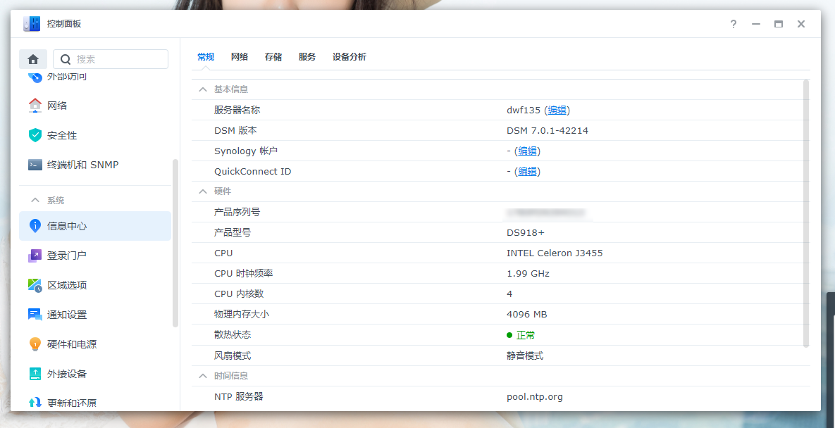Collapse the 硬件 section
Viewport: 835px width, 428px height.
tap(202, 191)
